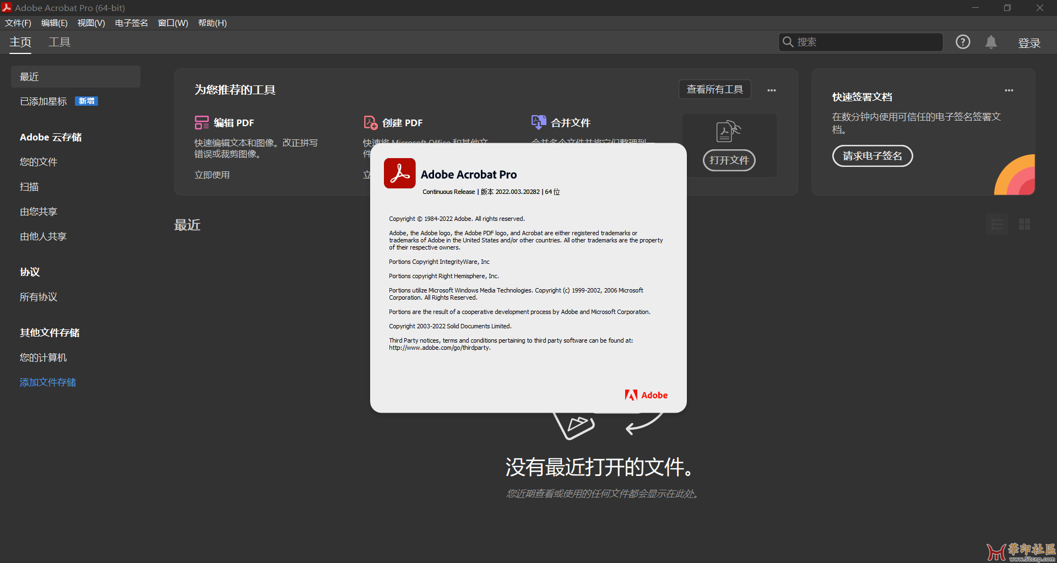This screenshot has height=563, width=1057.
Task: Select 扫描 in the sidebar
Action: tap(29, 187)
